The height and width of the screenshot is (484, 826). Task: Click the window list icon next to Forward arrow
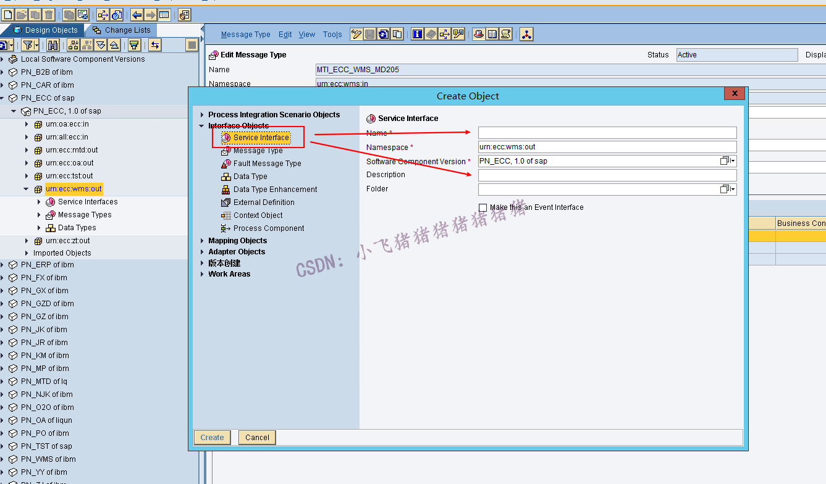click(x=164, y=14)
